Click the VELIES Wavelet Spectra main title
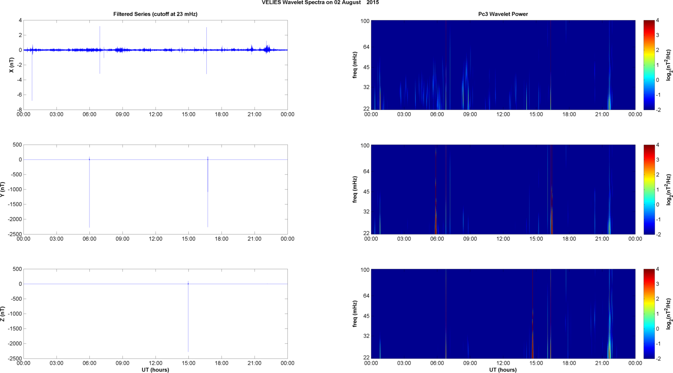Viewport: 673px width, 373px height. point(320,3)
